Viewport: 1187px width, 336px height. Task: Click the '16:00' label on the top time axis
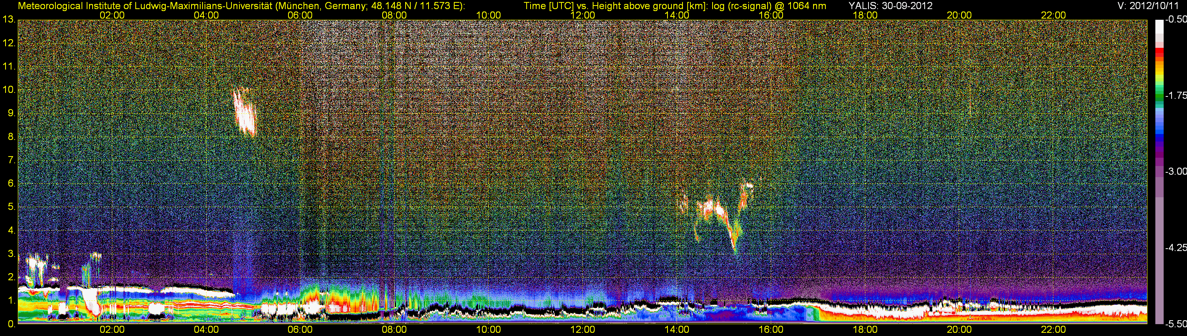pos(771,15)
